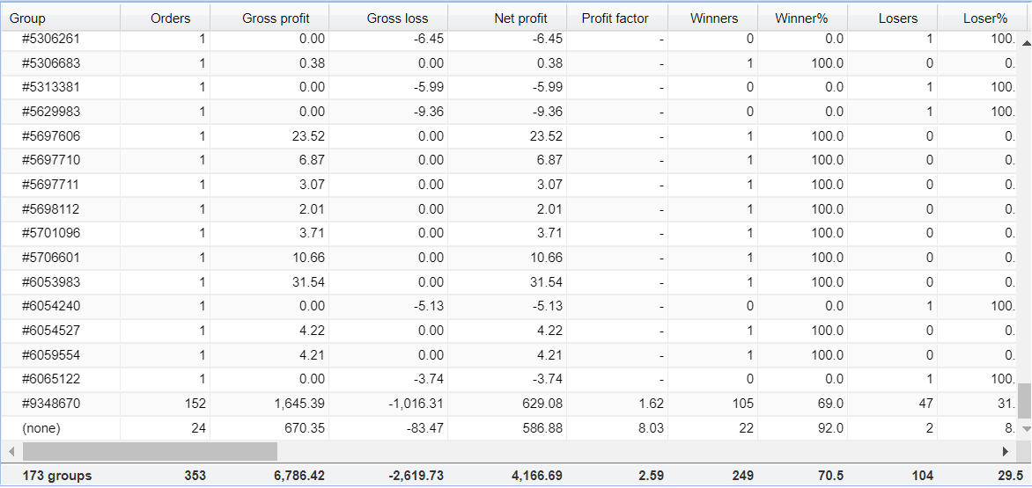Sort by the Gross loss column header

point(388,18)
